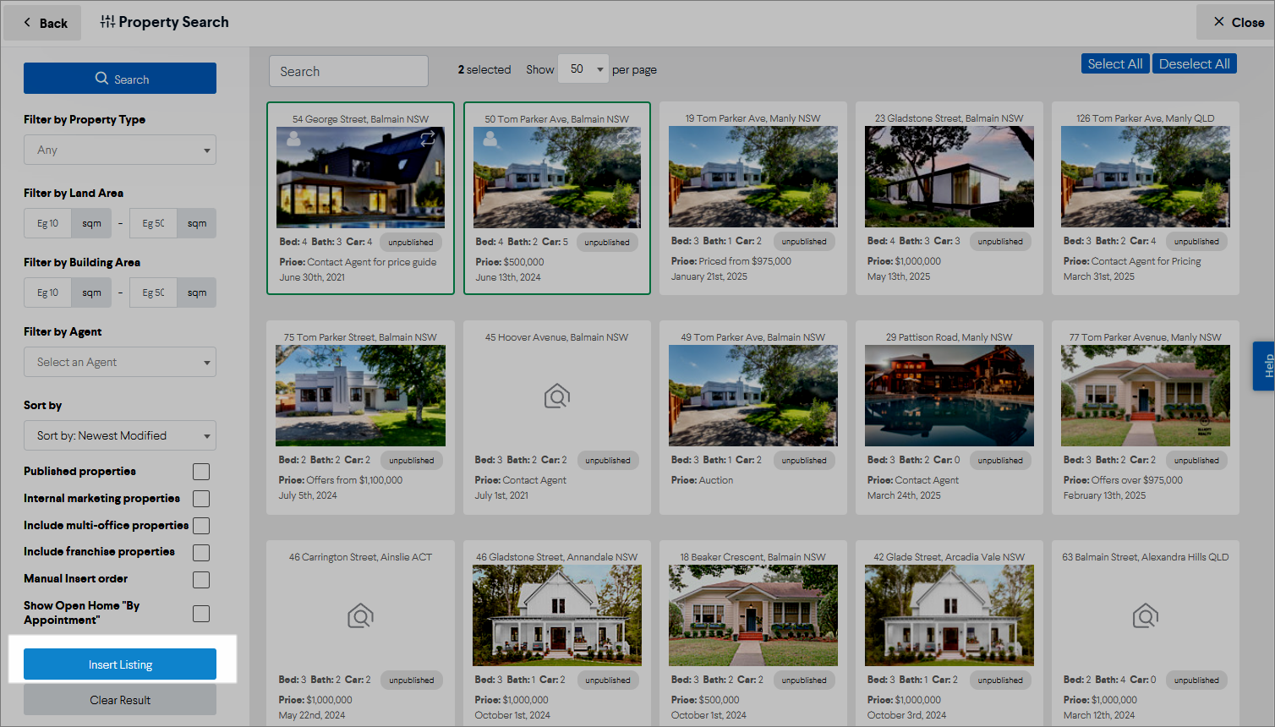
Task: Click the no-photo placeholder icon on 63 Balmain Street
Action: (1146, 615)
